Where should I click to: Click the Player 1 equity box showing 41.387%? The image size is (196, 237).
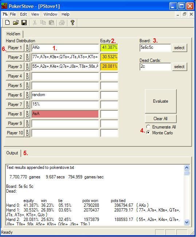pos(109,48)
